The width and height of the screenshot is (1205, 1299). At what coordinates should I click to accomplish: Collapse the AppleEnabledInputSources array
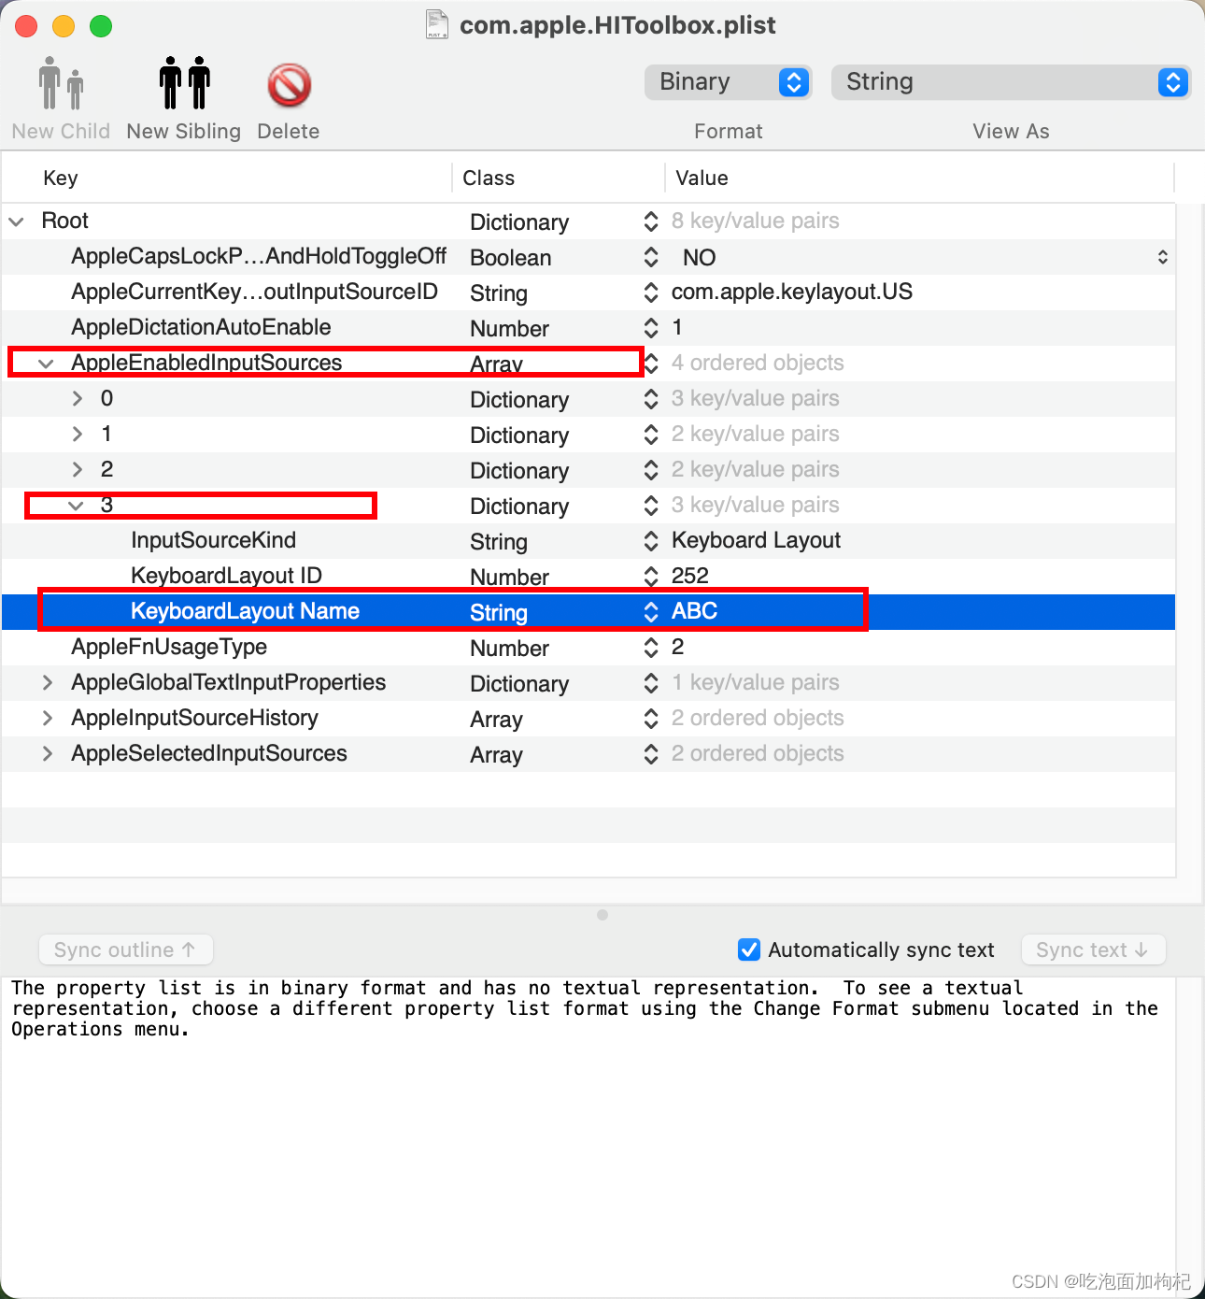pos(46,364)
